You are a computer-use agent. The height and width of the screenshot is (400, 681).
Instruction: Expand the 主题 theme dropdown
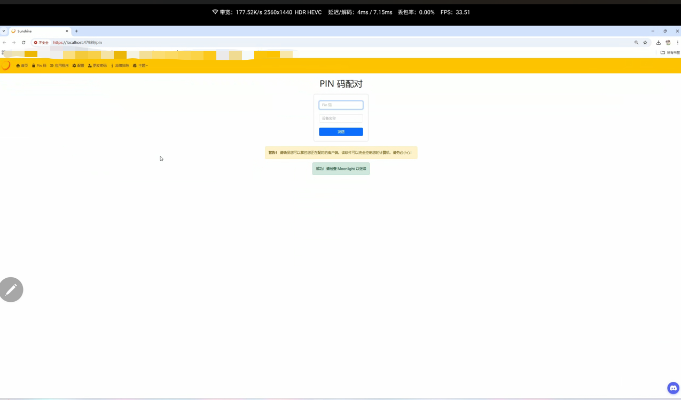pyautogui.click(x=140, y=66)
